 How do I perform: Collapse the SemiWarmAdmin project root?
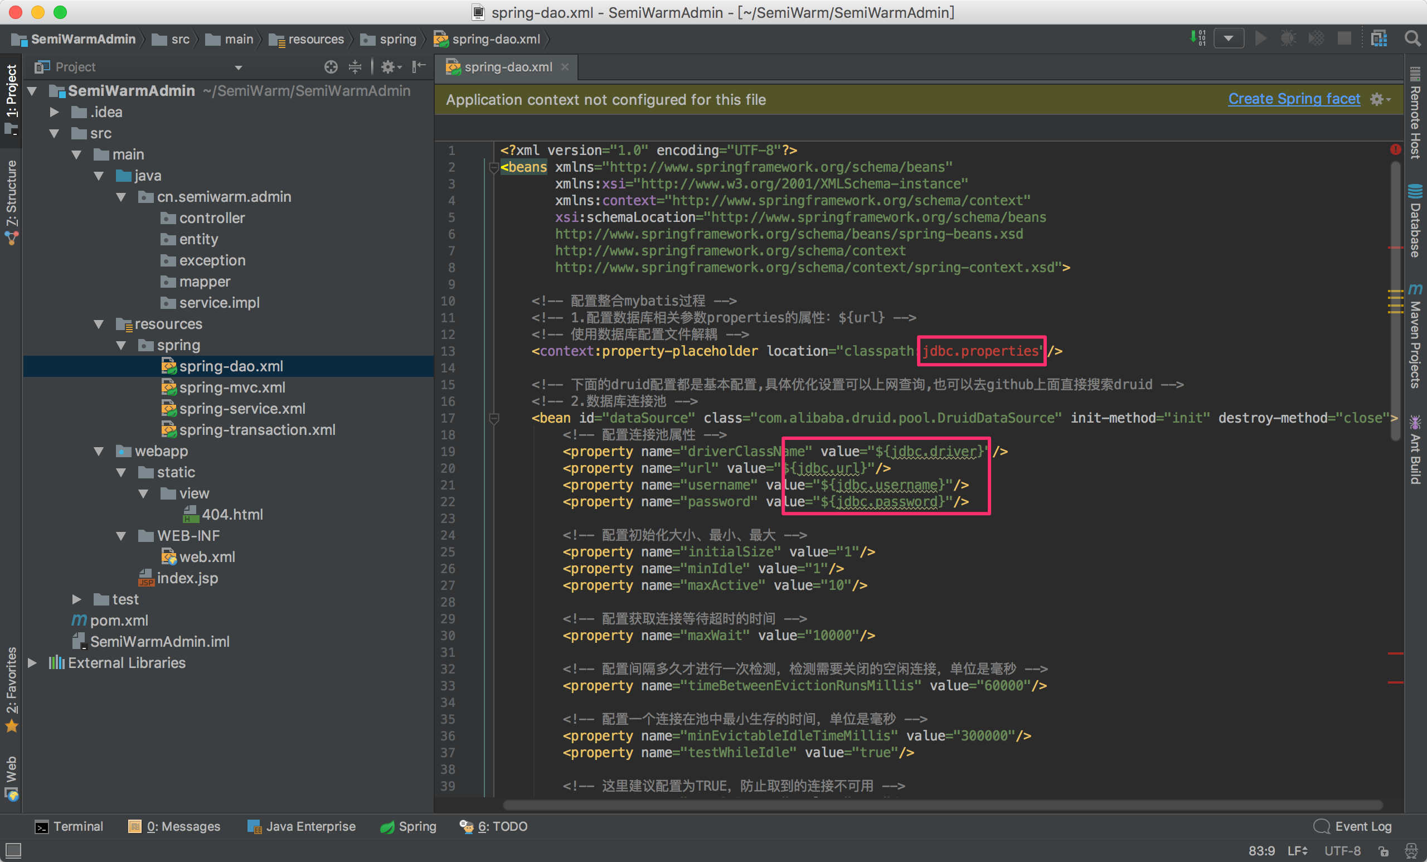point(32,91)
